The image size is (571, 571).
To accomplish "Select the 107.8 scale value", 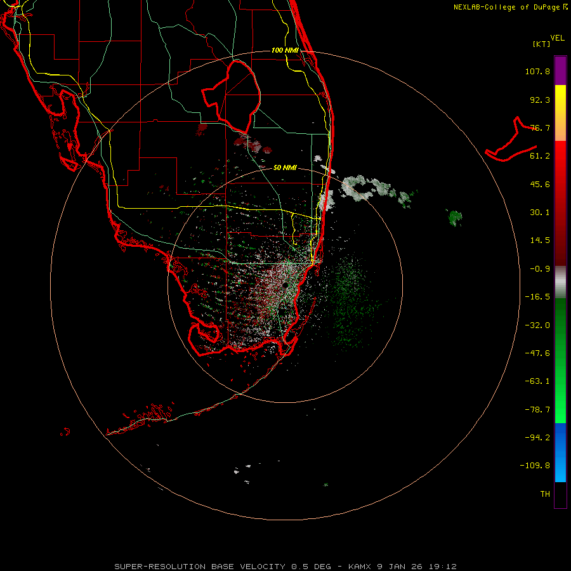I will [x=537, y=71].
